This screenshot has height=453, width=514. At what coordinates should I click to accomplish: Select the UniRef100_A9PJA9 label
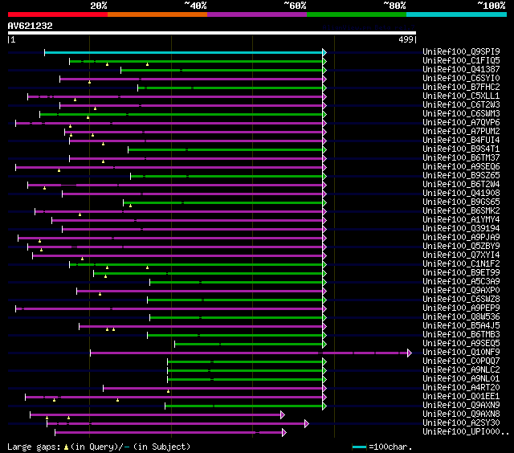point(461,238)
